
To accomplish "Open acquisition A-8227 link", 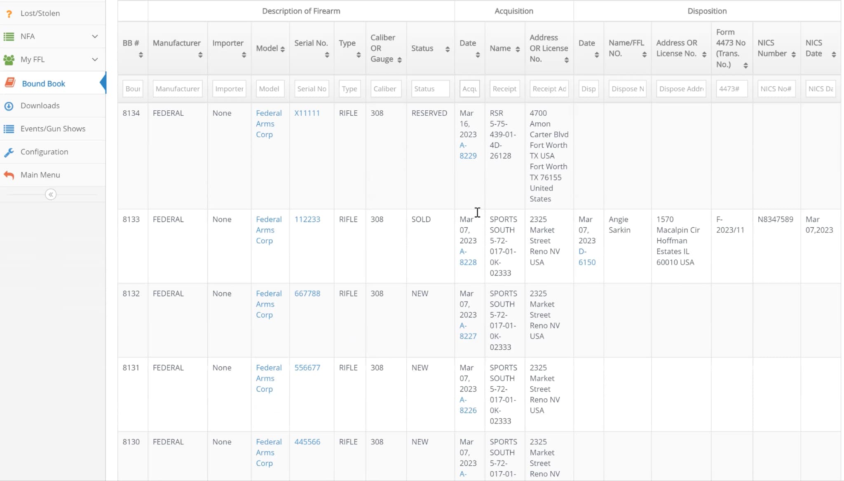I will click(x=468, y=331).
